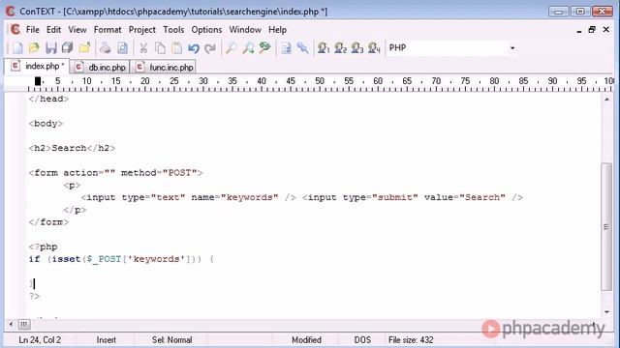
Task: Click the </form> closing tag
Action: tap(48, 222)
